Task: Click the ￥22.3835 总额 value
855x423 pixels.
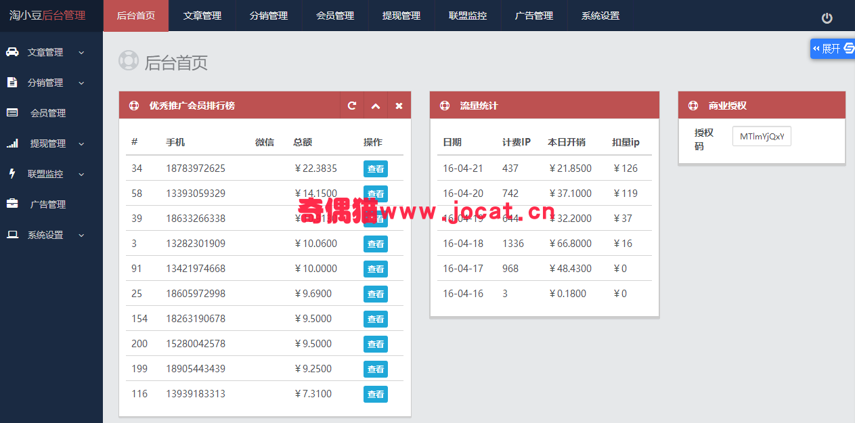Action: coord(315,168)
